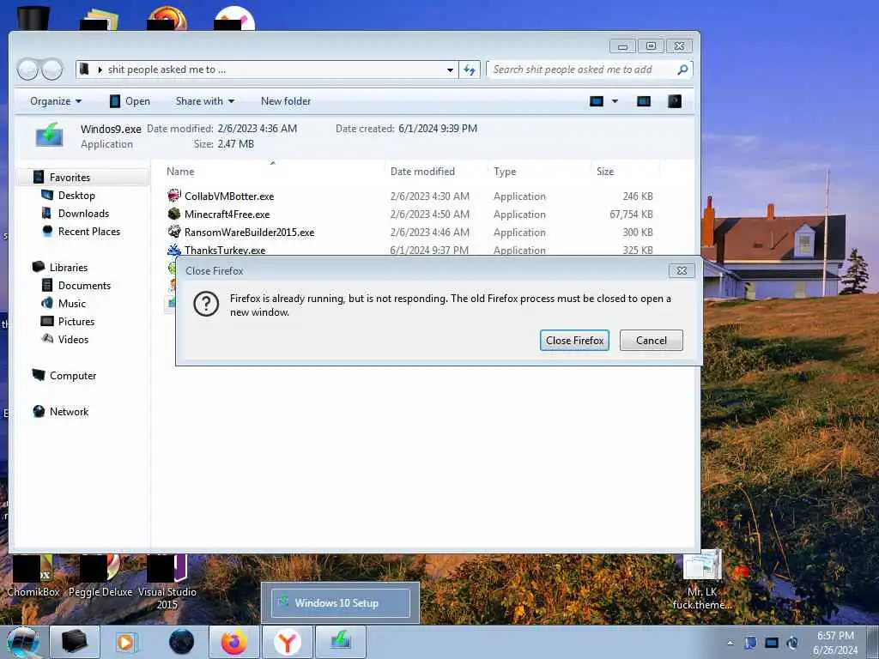Viewport: 879px width, 659px height.
Task: Open Yandex browser from the taskbar
Action: pos(288,642)
